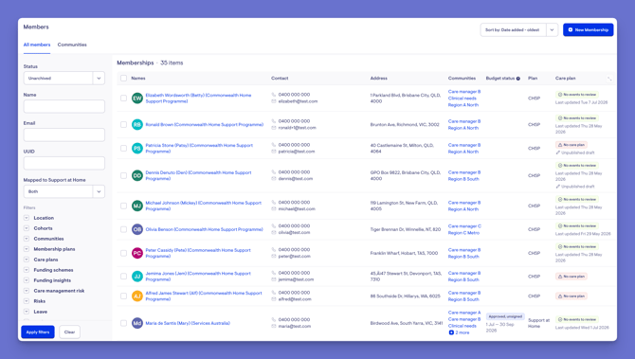Click the Approved, unsigned budget badge
The width and height of the screenshot is (635, 359).
tap(505, 316)
